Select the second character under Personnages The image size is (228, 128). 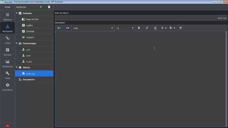(34, 55)
